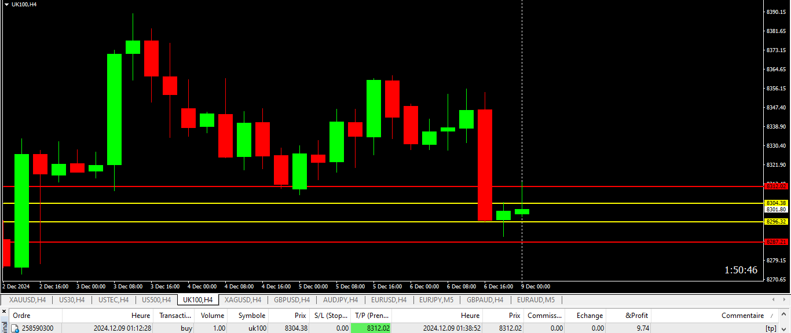
Task: Sort by the Symbole column header
Action: tap(248, 316)
